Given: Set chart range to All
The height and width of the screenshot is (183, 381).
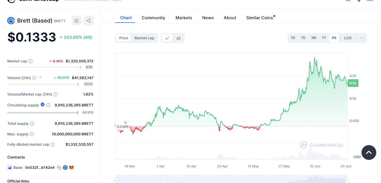Looking at the screenshot, I should pyautogui.click(x=334, y=38).
